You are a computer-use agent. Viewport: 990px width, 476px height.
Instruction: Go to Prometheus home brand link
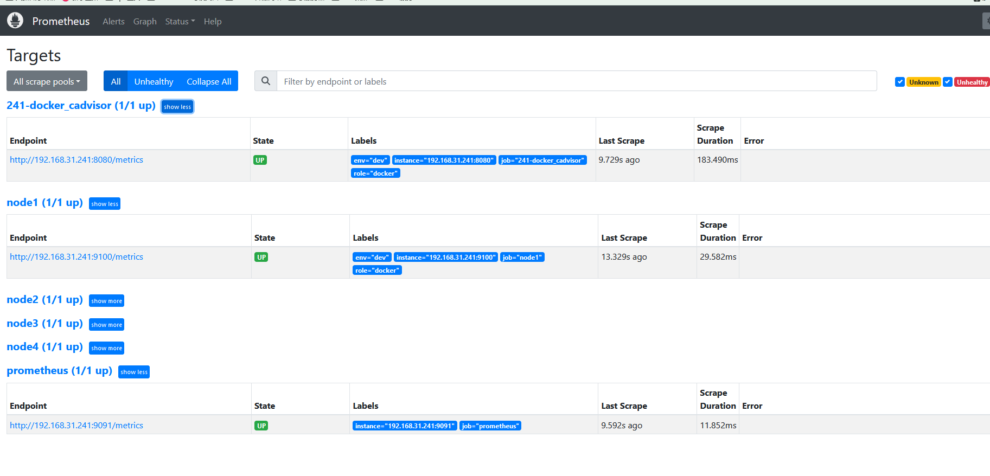[x=61, y=21]
